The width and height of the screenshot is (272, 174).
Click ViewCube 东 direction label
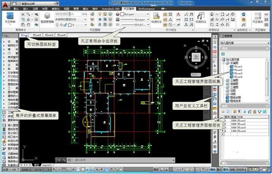[206, 57]
